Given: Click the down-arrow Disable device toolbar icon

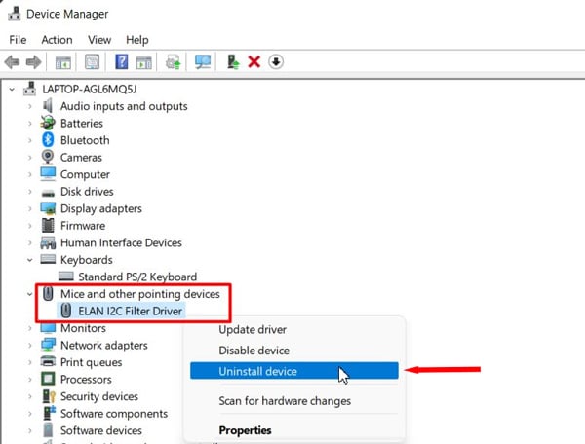Looking at the screenshot, I should [276, 62].
